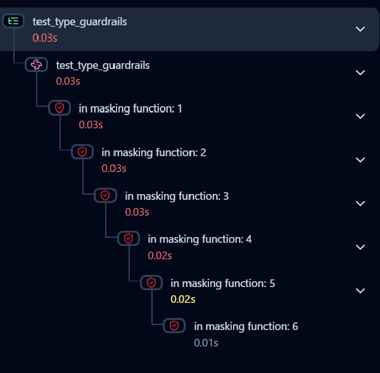Click the guardrail shield icon for masking function 1
This screenshot has width=380, height=373.
(60, 108)
